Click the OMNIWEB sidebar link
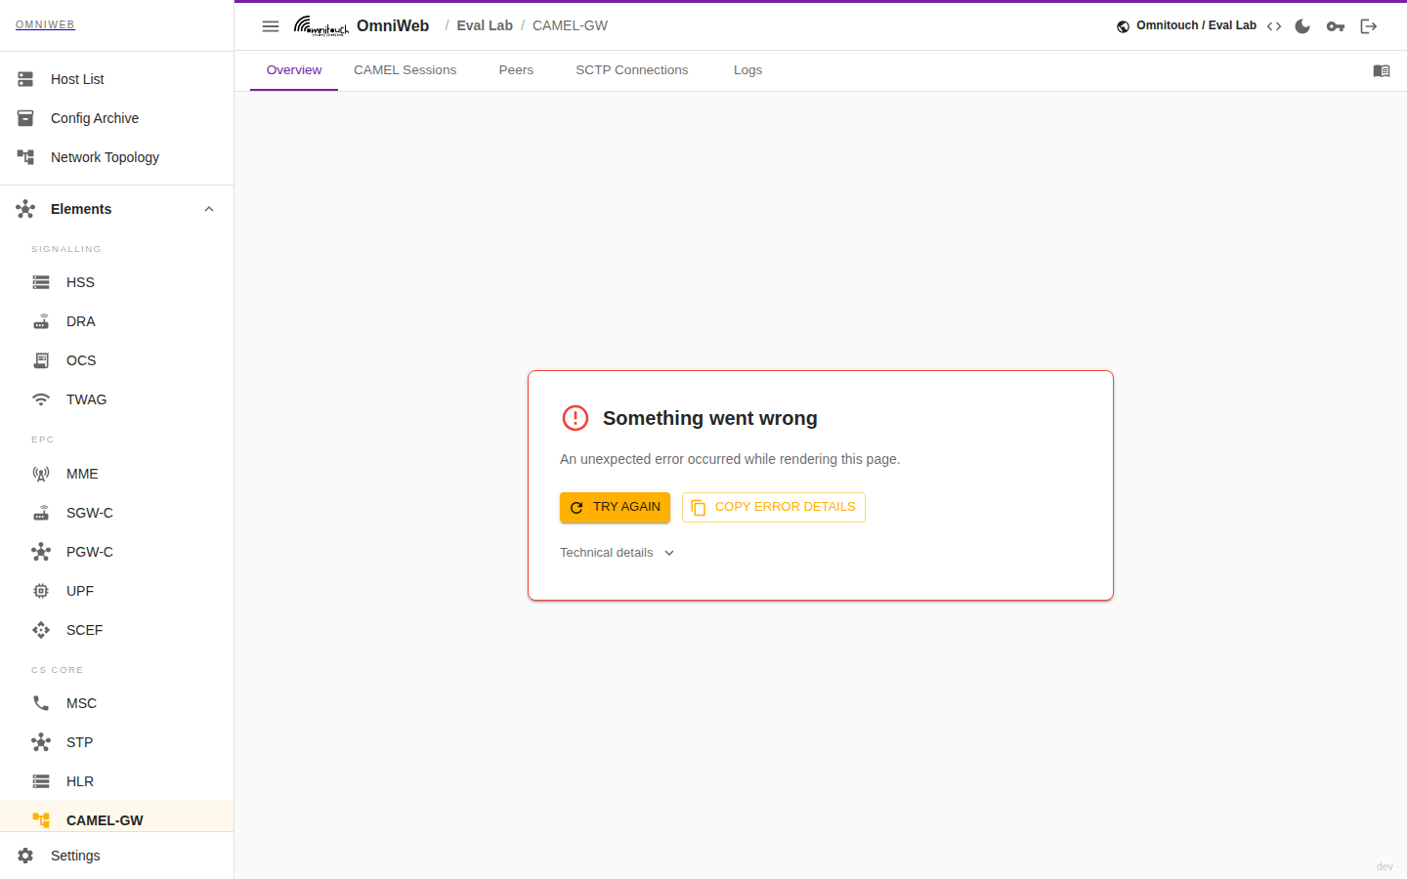The image size is (1407, 879). point(45,25)
